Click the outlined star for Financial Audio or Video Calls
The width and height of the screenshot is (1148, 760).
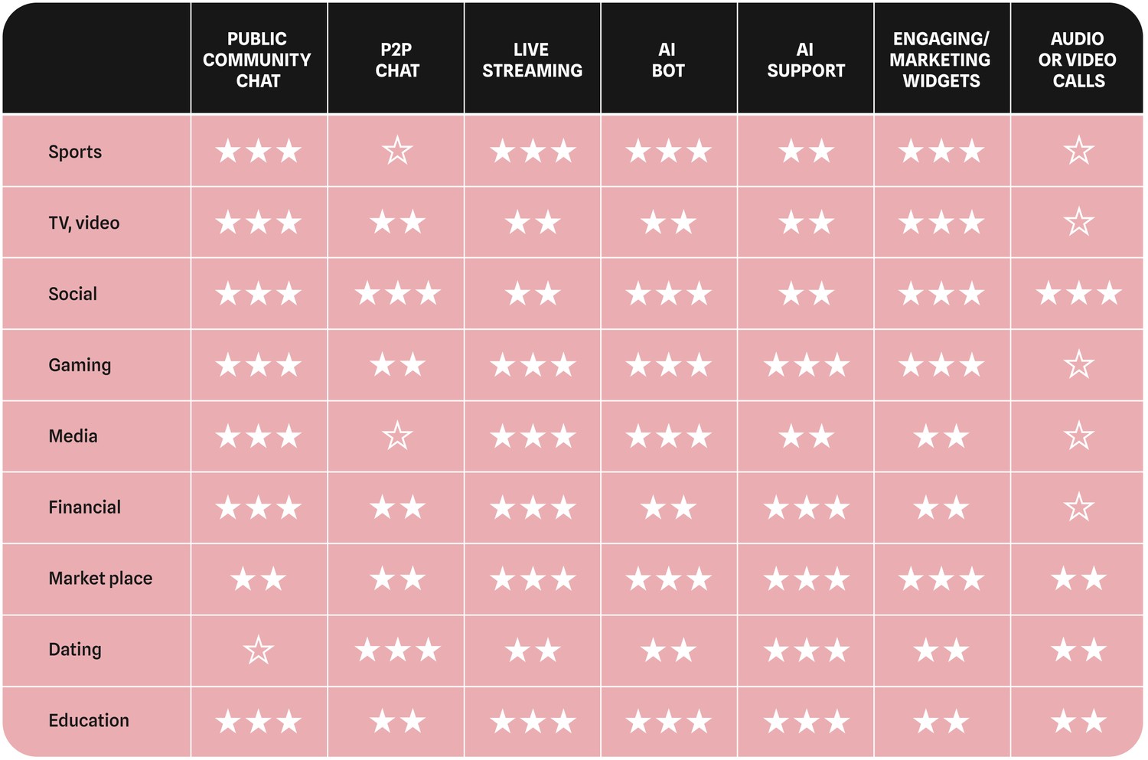click(1079, 507)
